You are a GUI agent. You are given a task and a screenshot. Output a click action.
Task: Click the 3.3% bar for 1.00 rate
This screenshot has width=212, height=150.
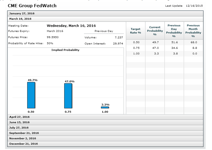pos(105,107)
